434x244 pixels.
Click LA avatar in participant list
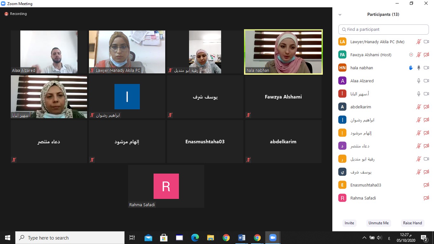[x=342, y=42]
